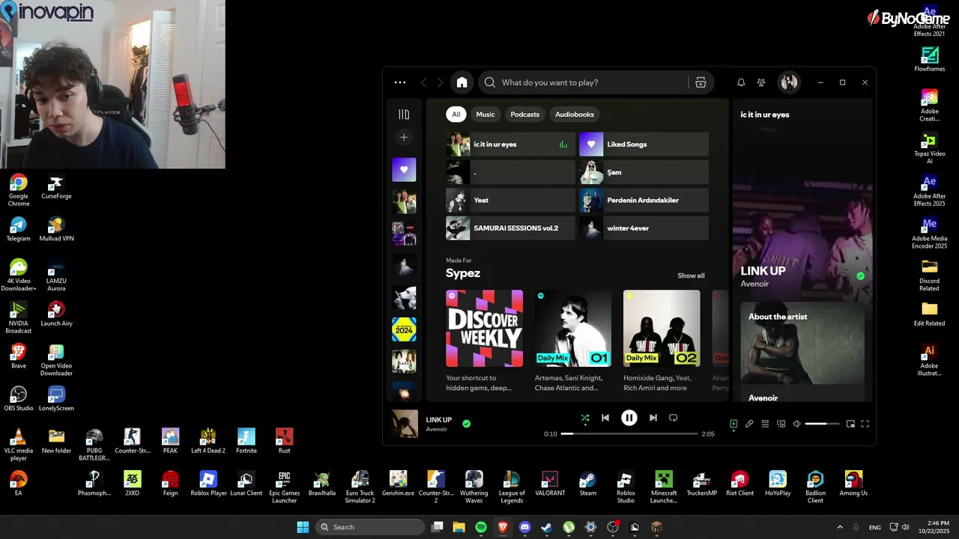Screen dimensions: 959x539
Task: Click the Avenoir artist link in player bar
Action: [436, 429]
